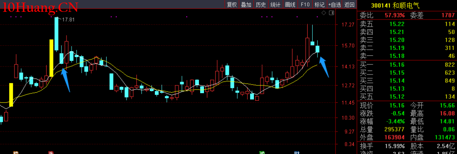
Task: Click the green 减 marker icon at chart bottom
Action: coord(262,153)
